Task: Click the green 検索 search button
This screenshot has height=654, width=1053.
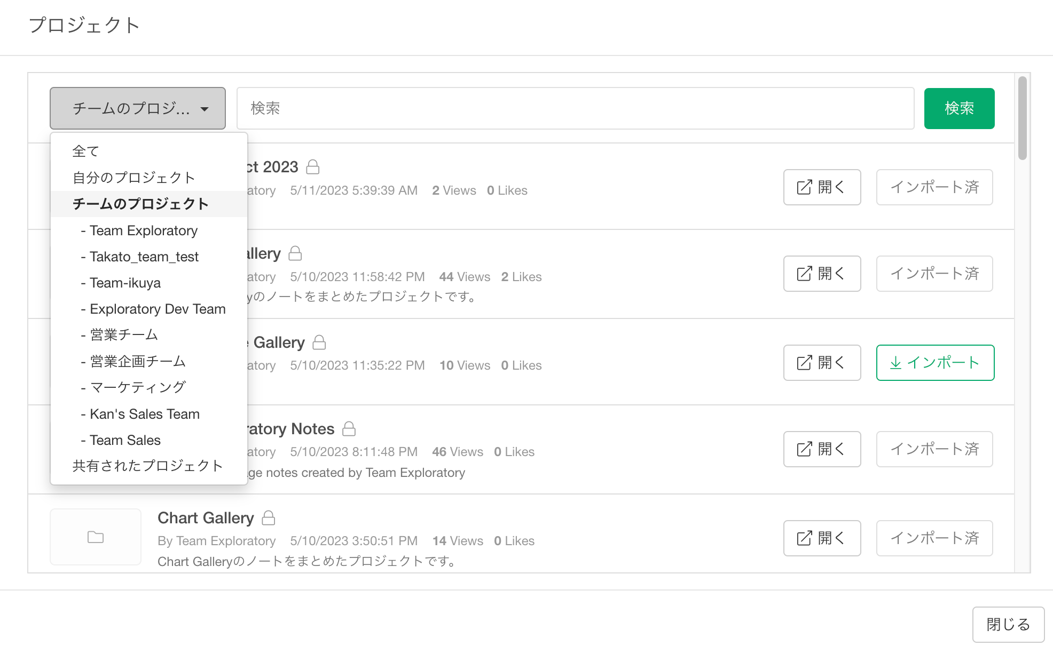Action: [959, 108]
